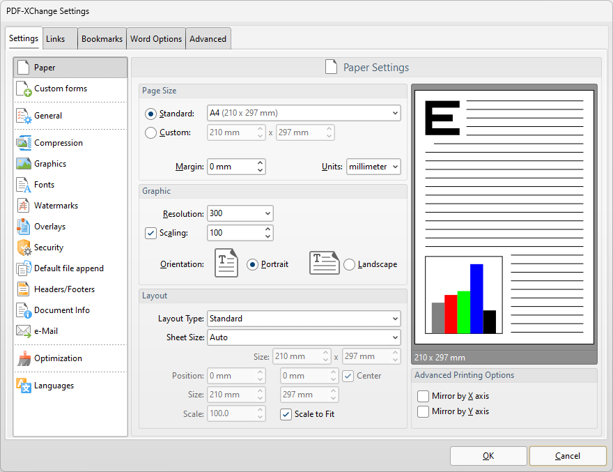Image resolution: width=613 pixels, height=472 pixels.
Task: Select Standard page size radio button
Action: click(x=150, y=114)
